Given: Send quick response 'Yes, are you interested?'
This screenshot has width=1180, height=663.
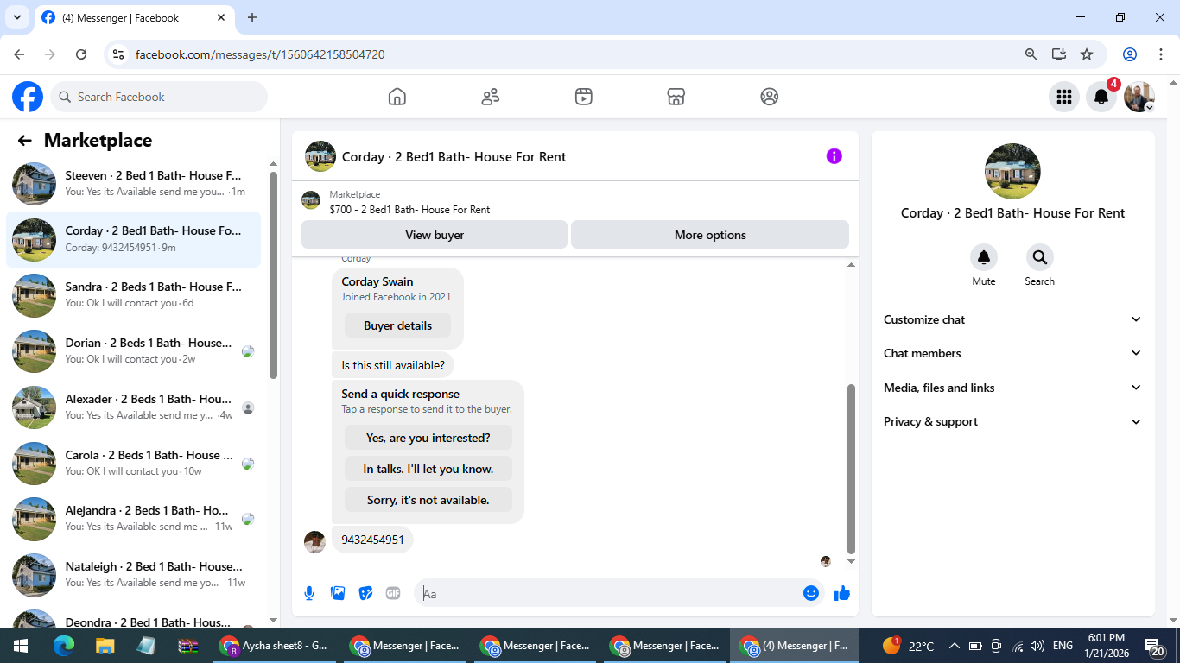Looking at the screenshot, I should point(428,438).
